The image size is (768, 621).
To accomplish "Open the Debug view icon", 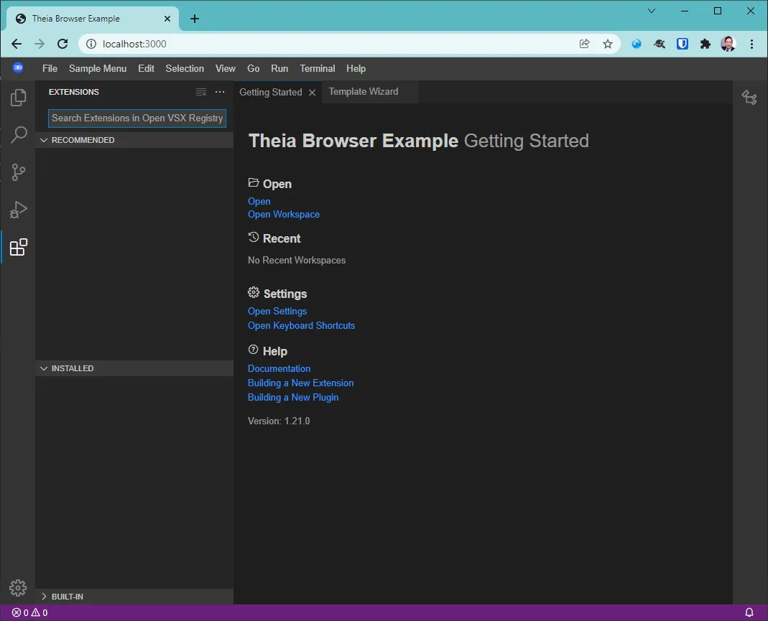I will pos(19,210).
